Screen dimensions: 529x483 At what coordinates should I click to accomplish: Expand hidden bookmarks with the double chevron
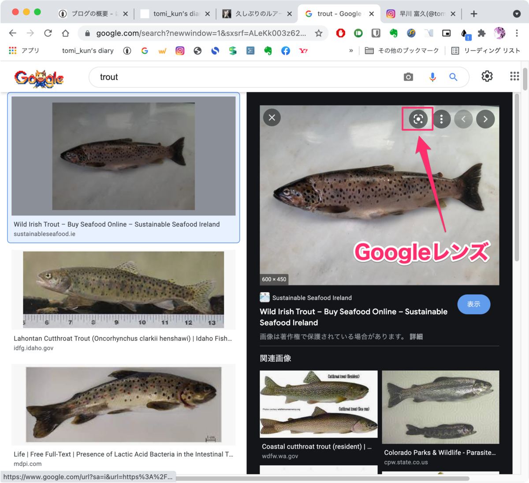(x=351, y=51)
